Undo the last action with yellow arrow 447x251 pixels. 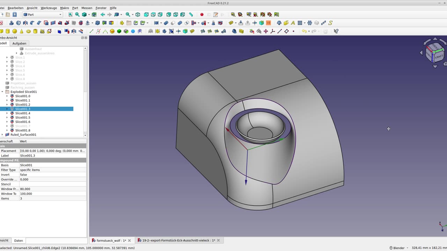(x=304, y=31)
